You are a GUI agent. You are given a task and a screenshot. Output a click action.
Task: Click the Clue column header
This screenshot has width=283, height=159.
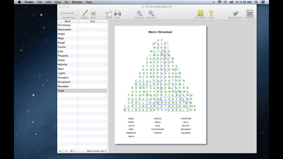92,21
